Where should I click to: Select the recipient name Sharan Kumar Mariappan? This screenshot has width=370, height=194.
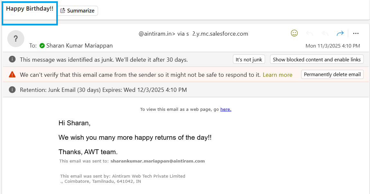pos(79,46)
